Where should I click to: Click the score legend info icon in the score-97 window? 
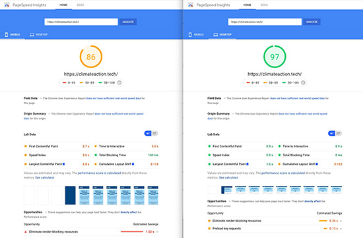(303, 82)
